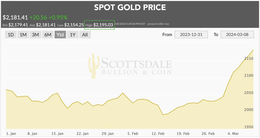Screen dimensions: 260x138
Task: Click the highlighted High price value
Action: coord(103,25)
